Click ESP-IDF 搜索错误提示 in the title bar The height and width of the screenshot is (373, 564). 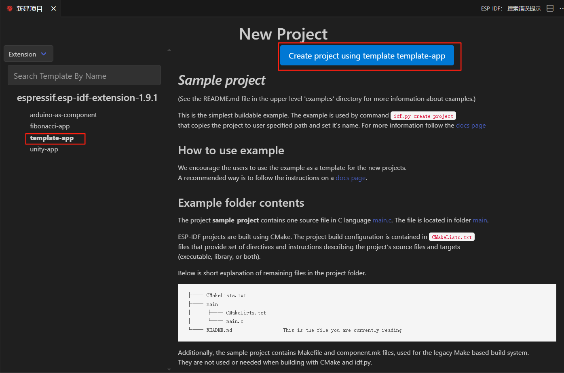[x=511, y=8]
